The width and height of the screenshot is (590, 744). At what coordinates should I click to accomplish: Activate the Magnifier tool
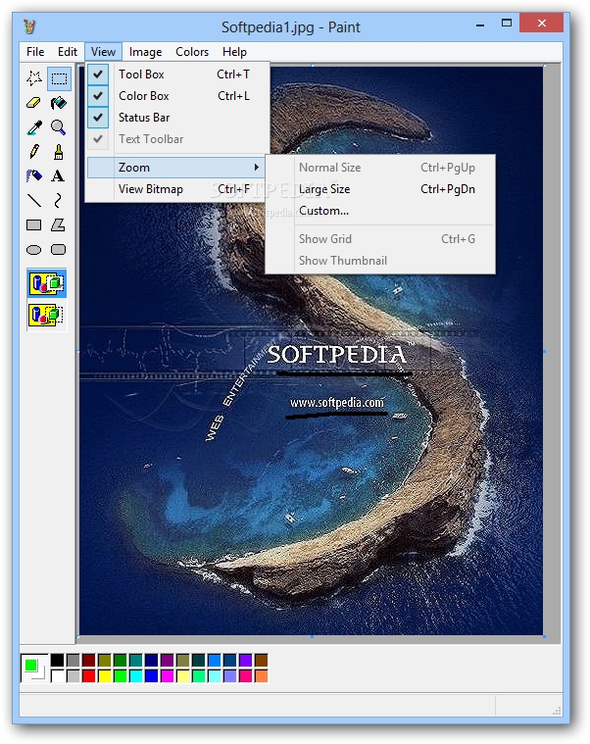click(x=59, y=127)
